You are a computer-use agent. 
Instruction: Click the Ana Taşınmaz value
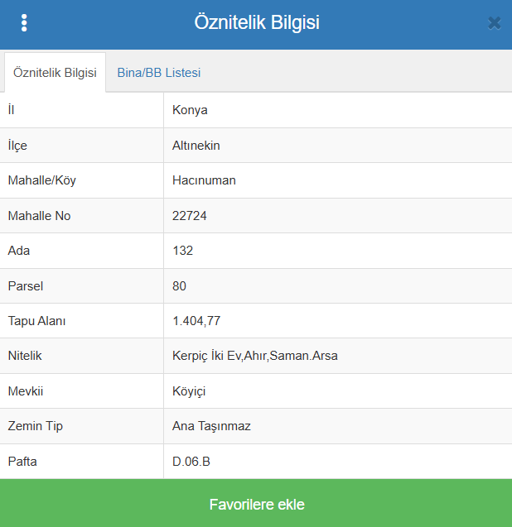211,426
